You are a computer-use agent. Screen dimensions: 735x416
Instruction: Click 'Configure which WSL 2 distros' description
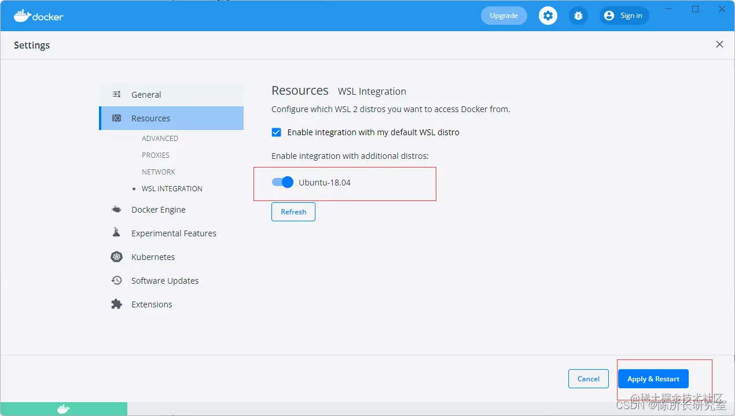coord(391,109)
